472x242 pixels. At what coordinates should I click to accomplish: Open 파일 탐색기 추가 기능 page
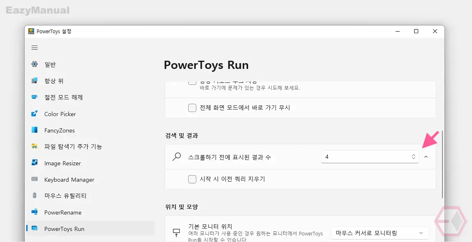pos(90,147)
